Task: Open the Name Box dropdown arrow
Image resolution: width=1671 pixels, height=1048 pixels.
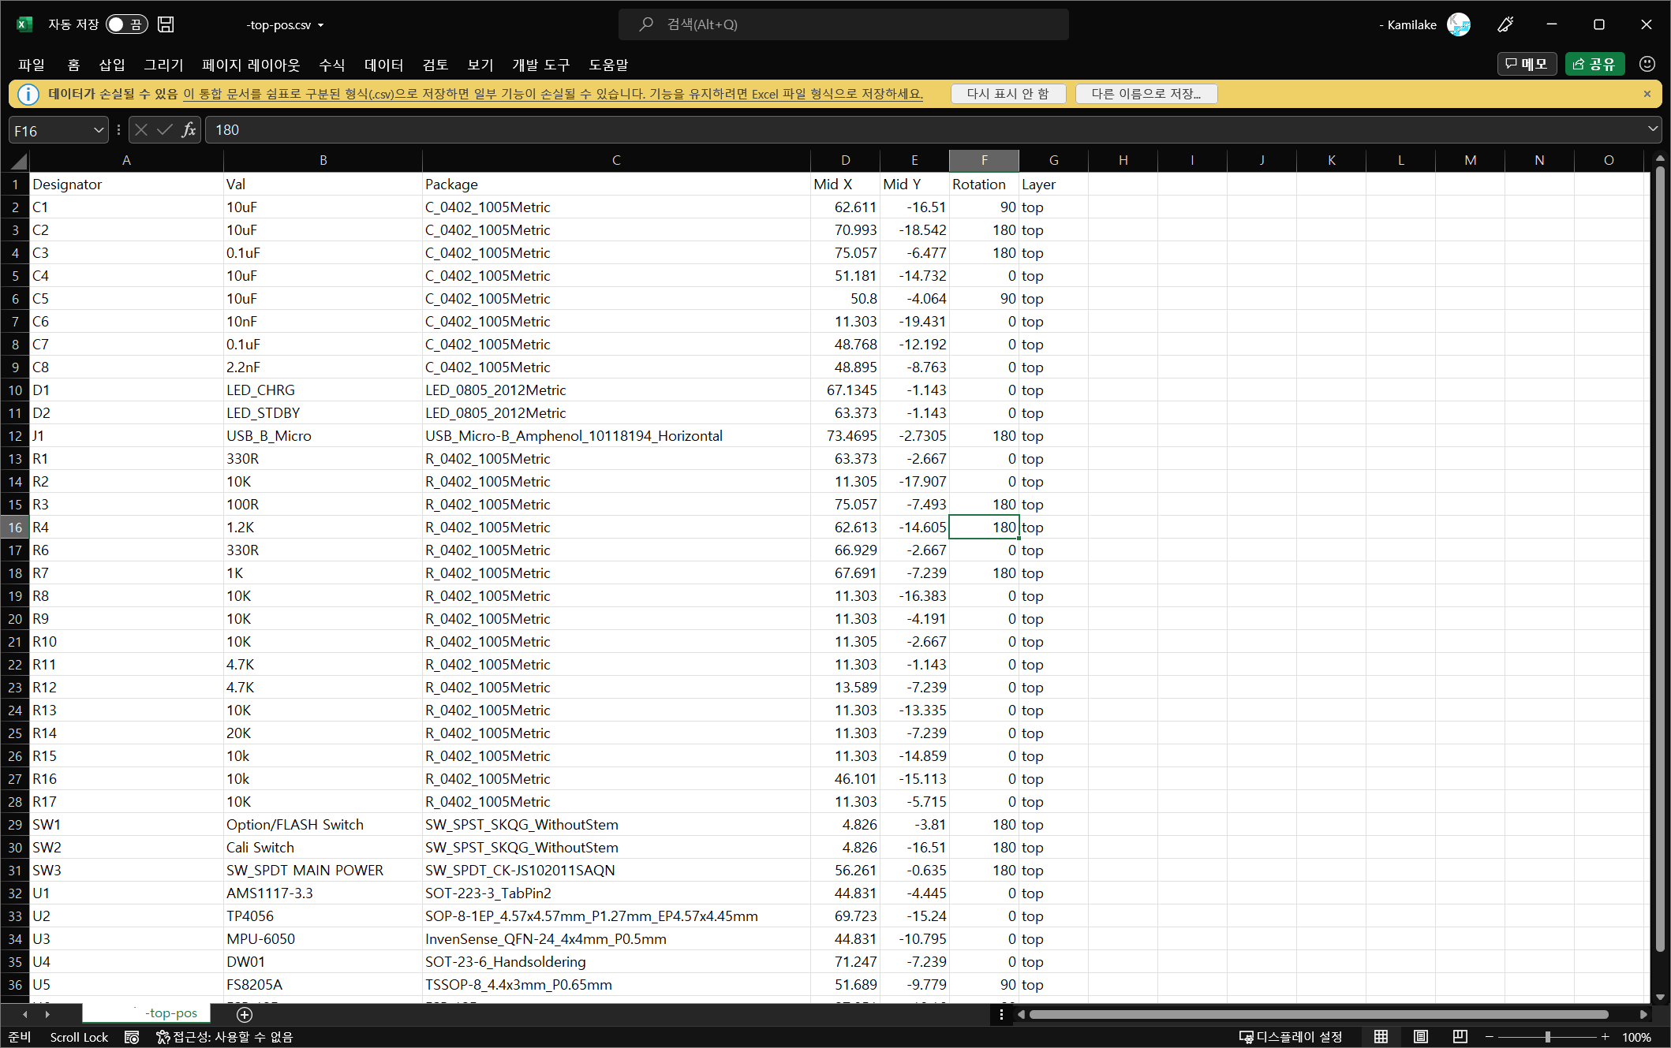Action: 98,130
